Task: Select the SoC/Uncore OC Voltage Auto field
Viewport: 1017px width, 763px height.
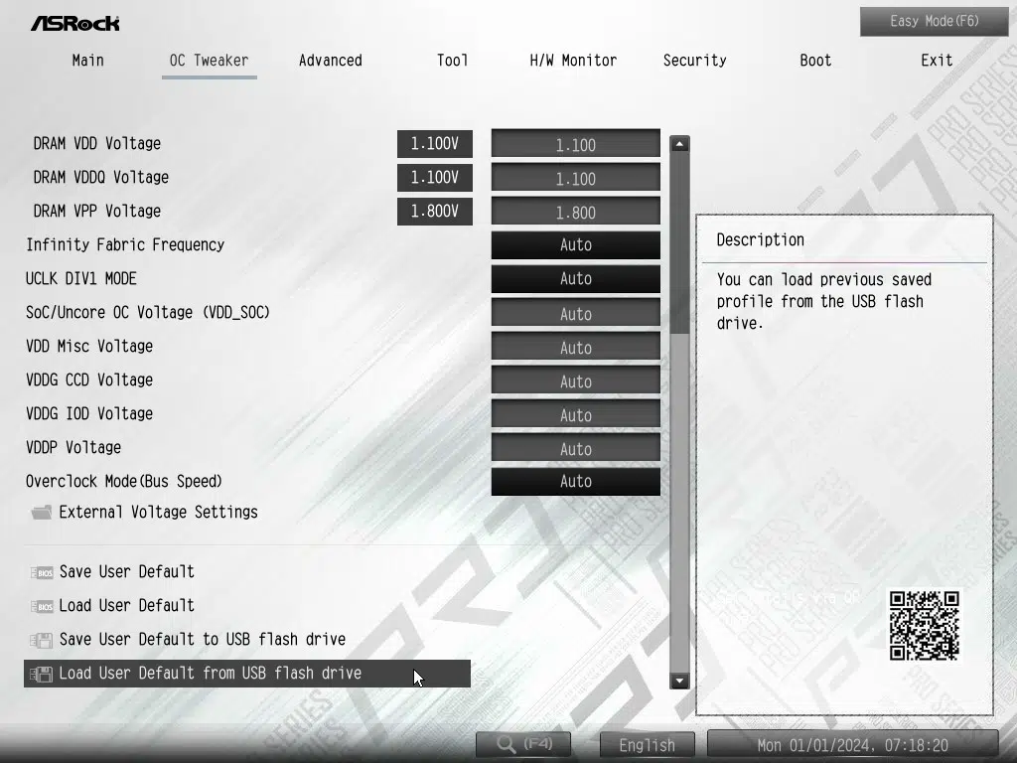Action: [575, 314]
